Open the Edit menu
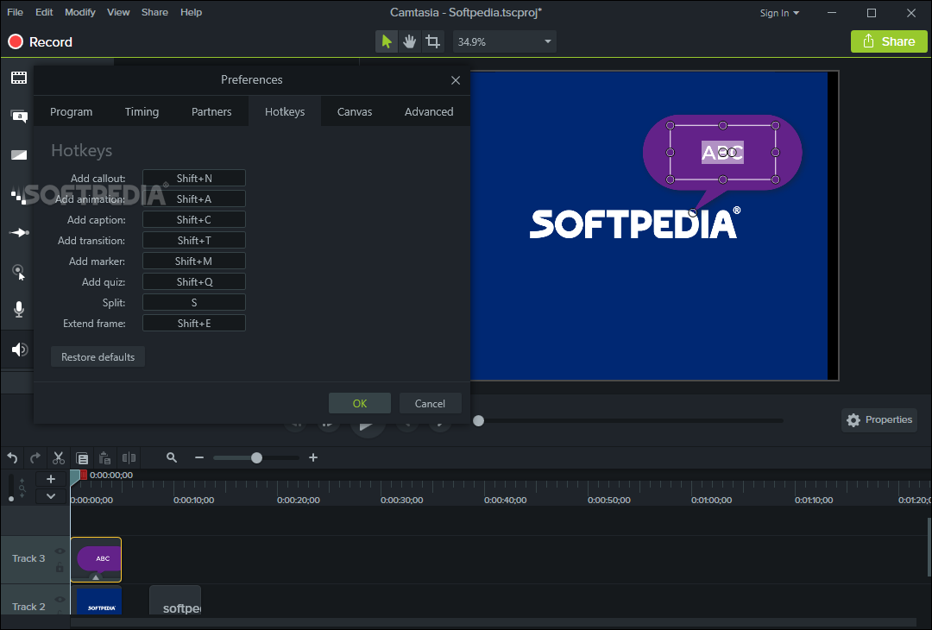The width and height of the screenshot is (932, 630). [44, 12]
